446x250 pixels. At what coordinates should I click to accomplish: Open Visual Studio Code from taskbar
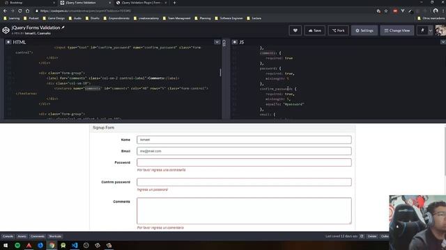pyautogui.click(x=75, y=245)
